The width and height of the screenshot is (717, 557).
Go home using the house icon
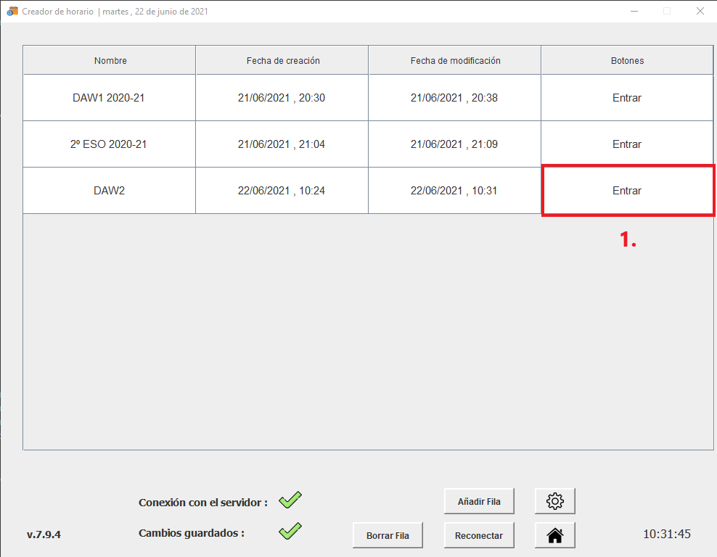554,535
